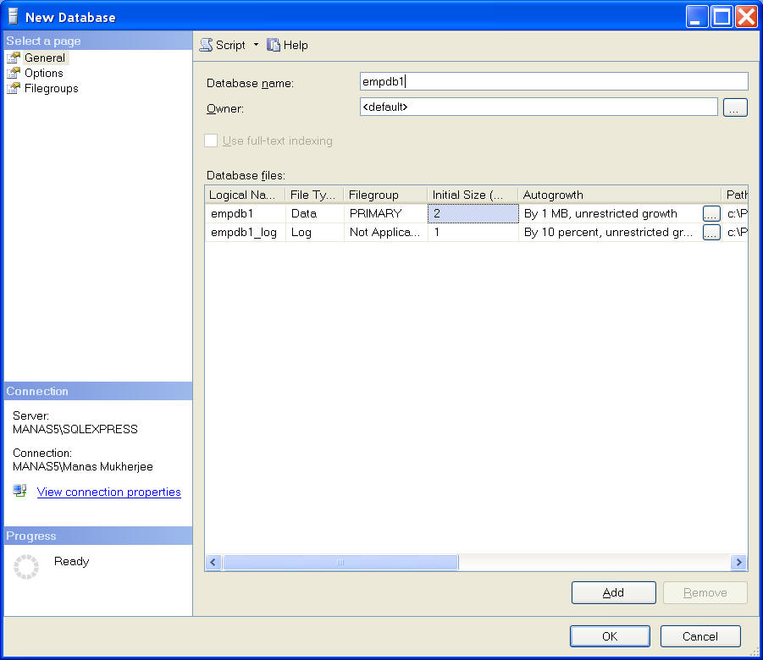
Task: Open autogrowth settings for empdb1 data file
Action: pos(711,214)
